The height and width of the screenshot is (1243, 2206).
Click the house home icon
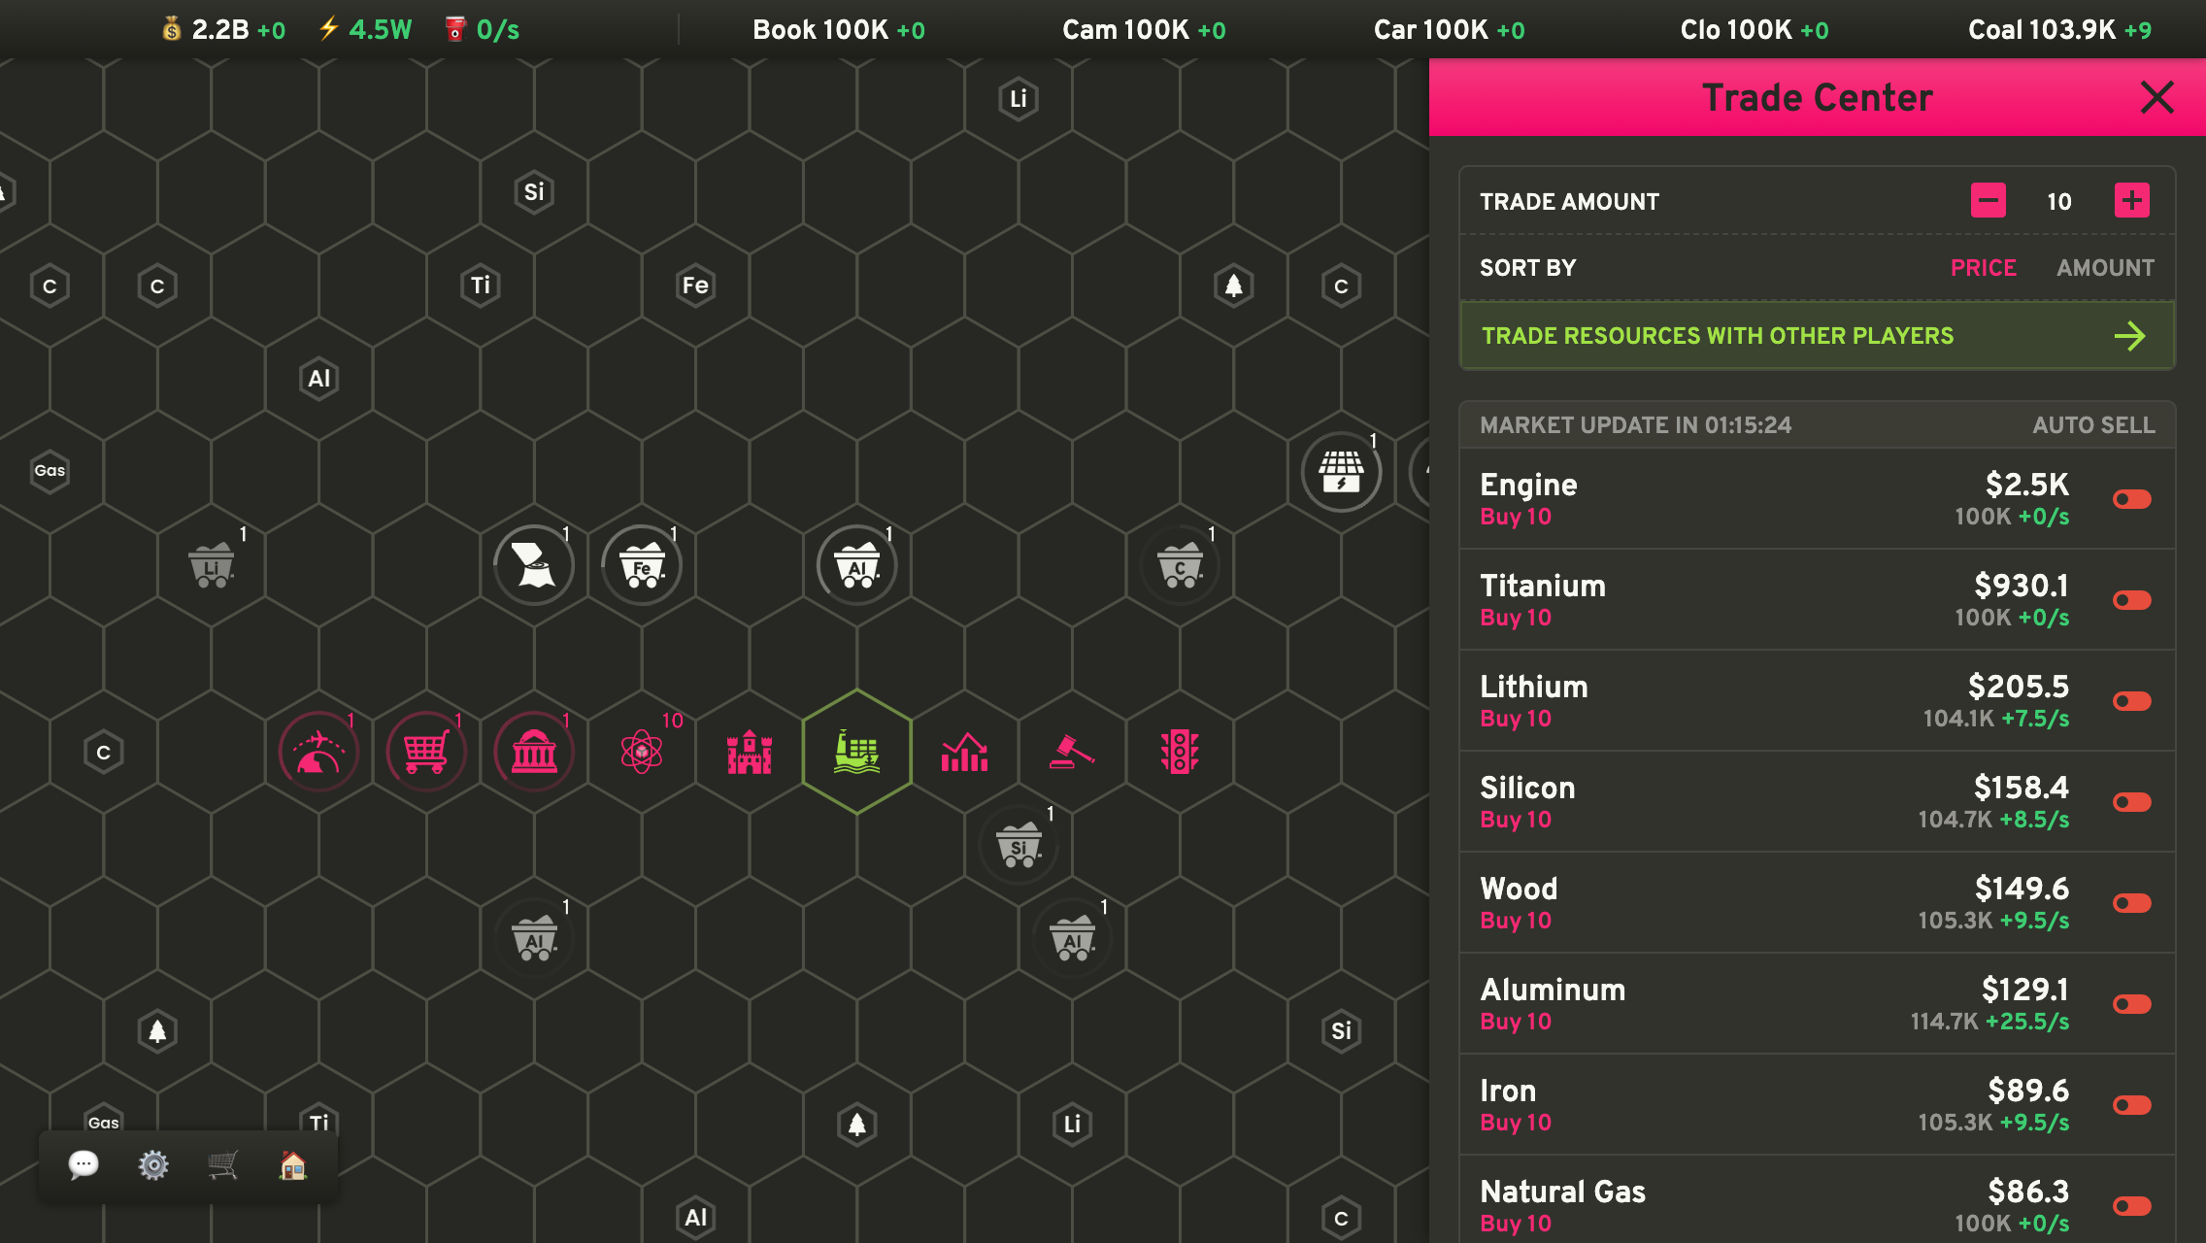[293, 1164]
